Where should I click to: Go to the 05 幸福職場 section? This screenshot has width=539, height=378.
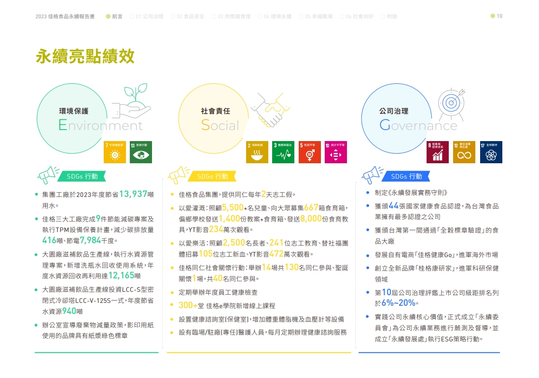[316, 16]
